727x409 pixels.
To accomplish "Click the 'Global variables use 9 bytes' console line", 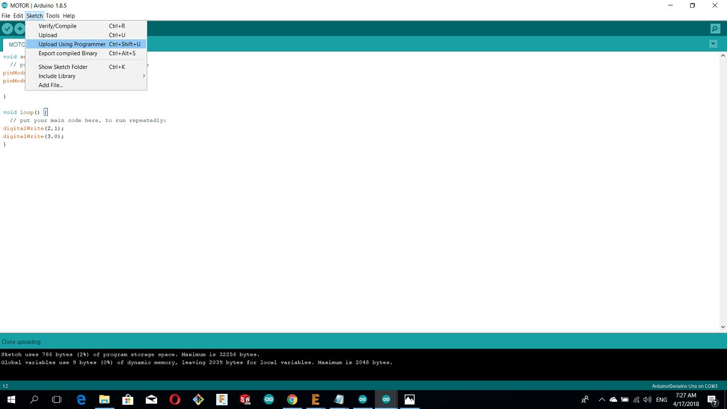I will (x=197, y=362).
